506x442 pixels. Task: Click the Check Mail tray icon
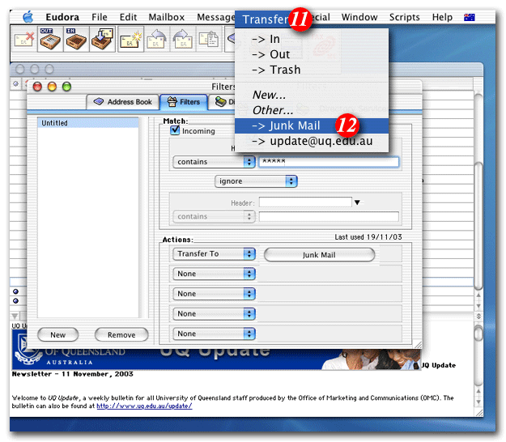pyautogui.click(x=101, y=40)
